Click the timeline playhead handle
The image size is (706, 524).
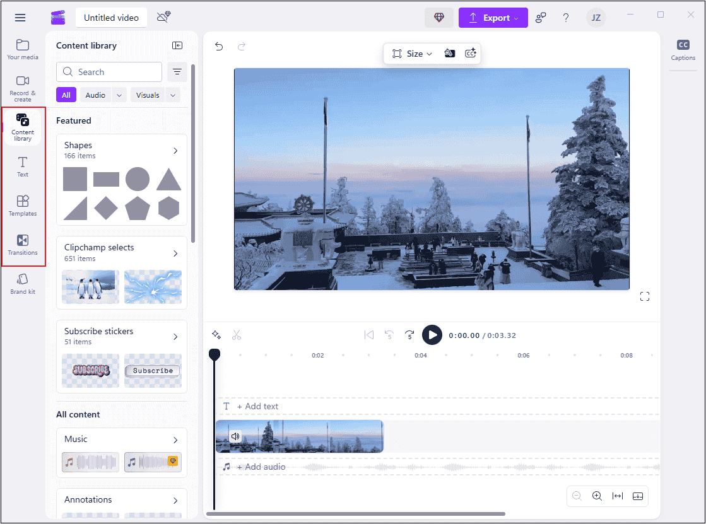[x=215, y=355]
